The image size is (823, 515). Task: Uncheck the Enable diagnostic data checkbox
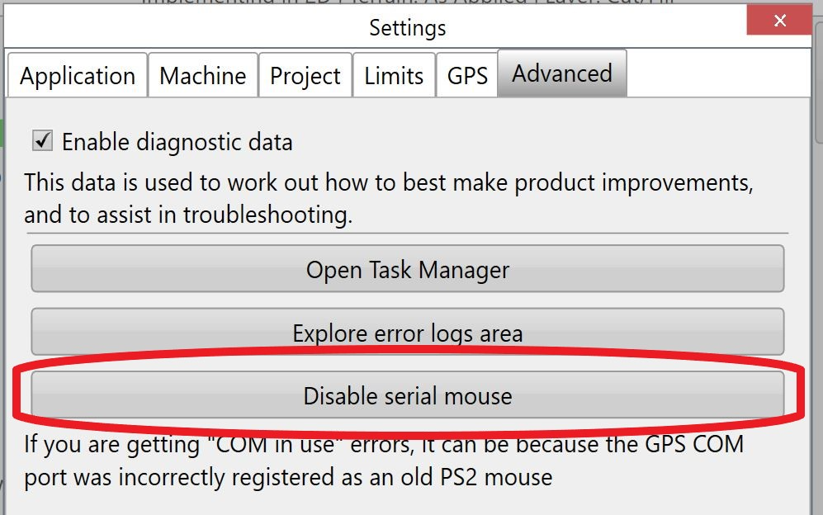tap(43, 140)
